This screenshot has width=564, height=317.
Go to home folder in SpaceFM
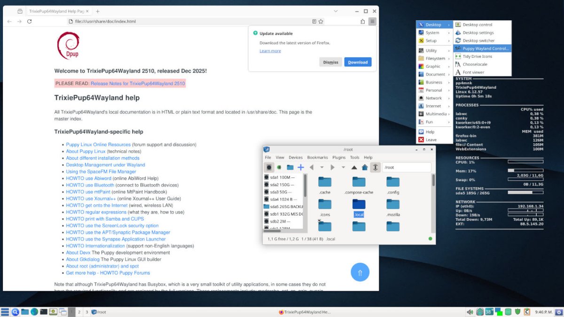(365, 167)
